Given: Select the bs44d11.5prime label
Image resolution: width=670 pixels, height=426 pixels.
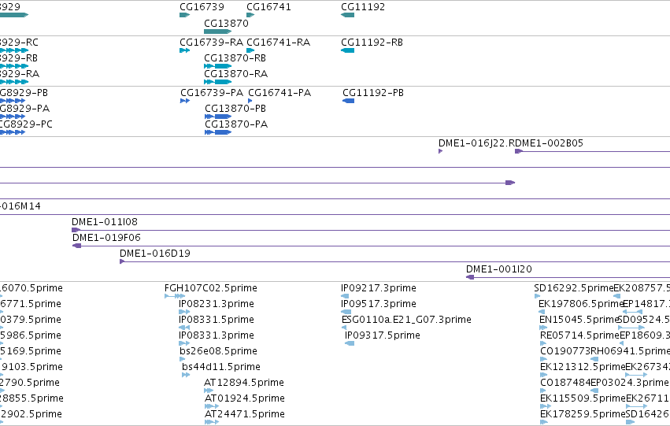Looking at the screenshot, I should [x=221, y=367].
